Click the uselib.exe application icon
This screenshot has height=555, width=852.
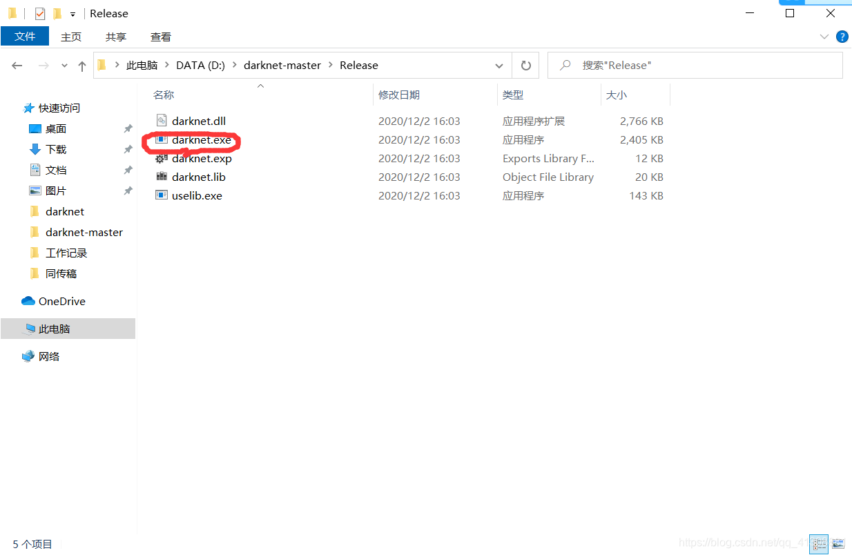(162, 195)
